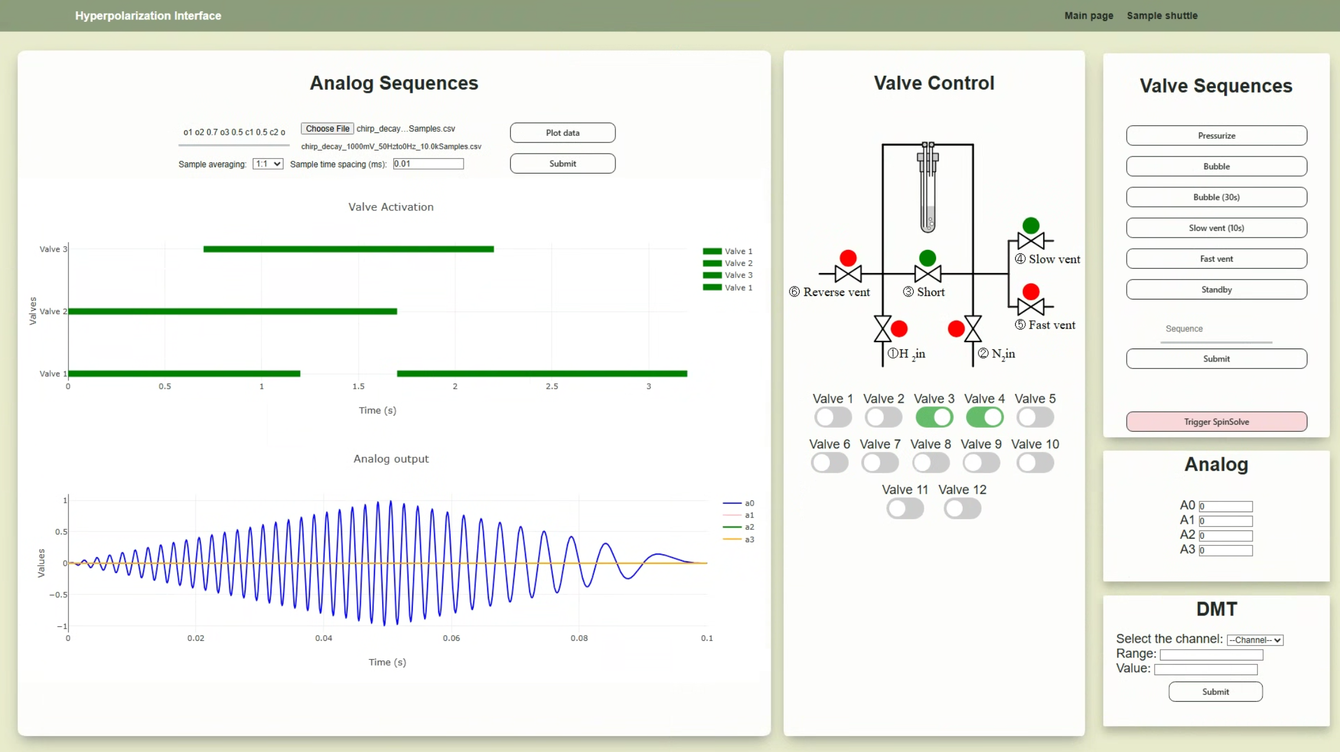
Task: Click the Sample time spacing input field
Action: pos(428,164)
